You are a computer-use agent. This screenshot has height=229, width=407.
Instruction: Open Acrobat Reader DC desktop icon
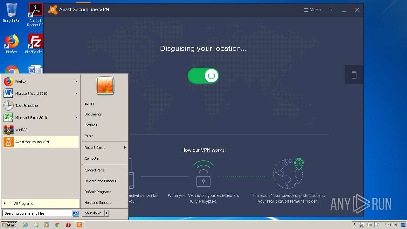click(35, 15)
